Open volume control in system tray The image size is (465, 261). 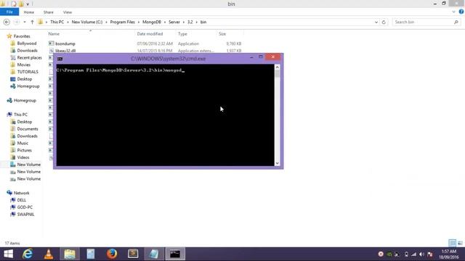point(421,254)
